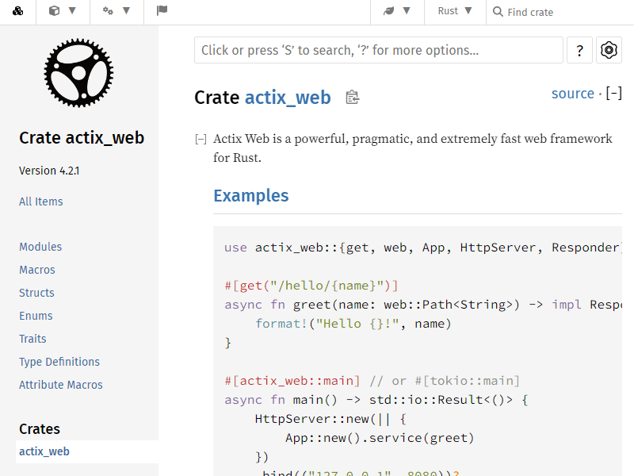Click the 'async fn main()' code line
The image size is (634, 476).
376,400
